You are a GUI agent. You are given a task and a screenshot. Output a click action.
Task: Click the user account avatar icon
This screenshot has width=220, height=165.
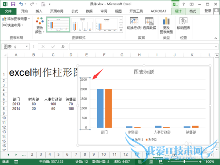[216, 11]
